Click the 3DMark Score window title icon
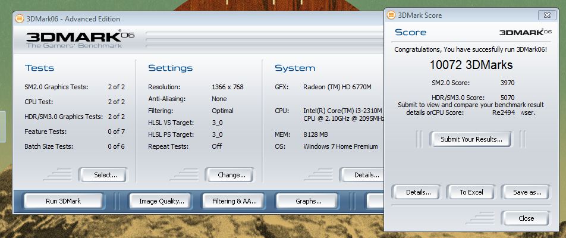The height and width of the screenshot is (238, 566). tap(391, 15)
